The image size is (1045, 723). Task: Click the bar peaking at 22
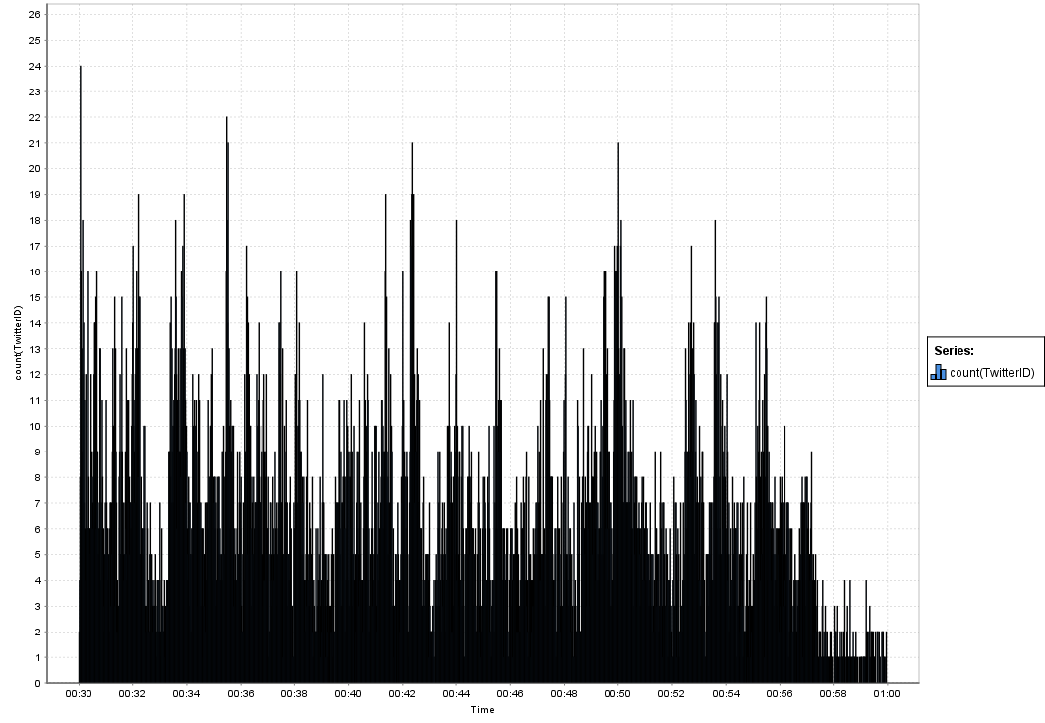227,400
